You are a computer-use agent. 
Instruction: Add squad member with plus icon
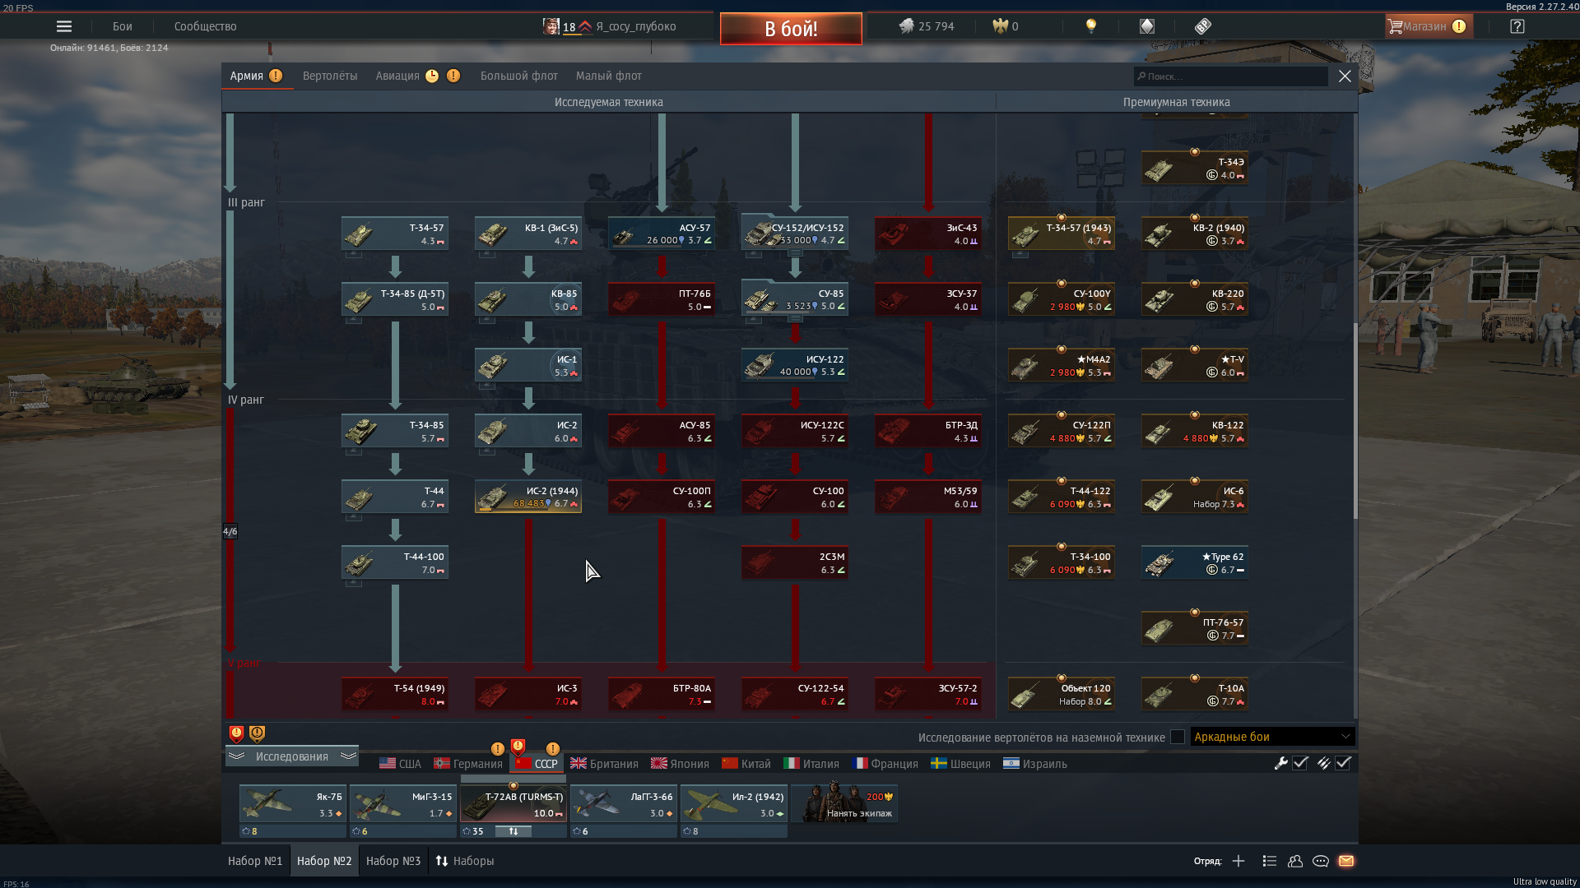point(1238,861)
